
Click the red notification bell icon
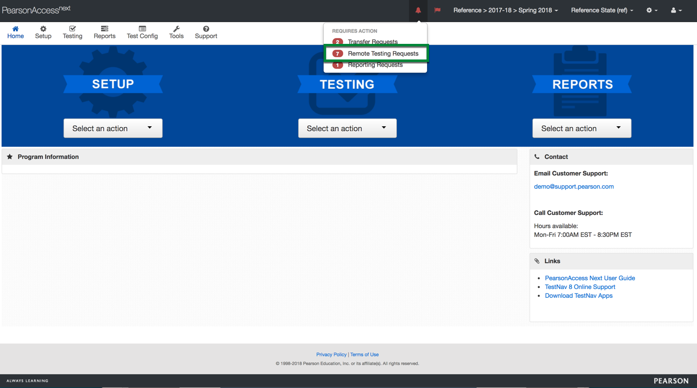click(418, 10)
